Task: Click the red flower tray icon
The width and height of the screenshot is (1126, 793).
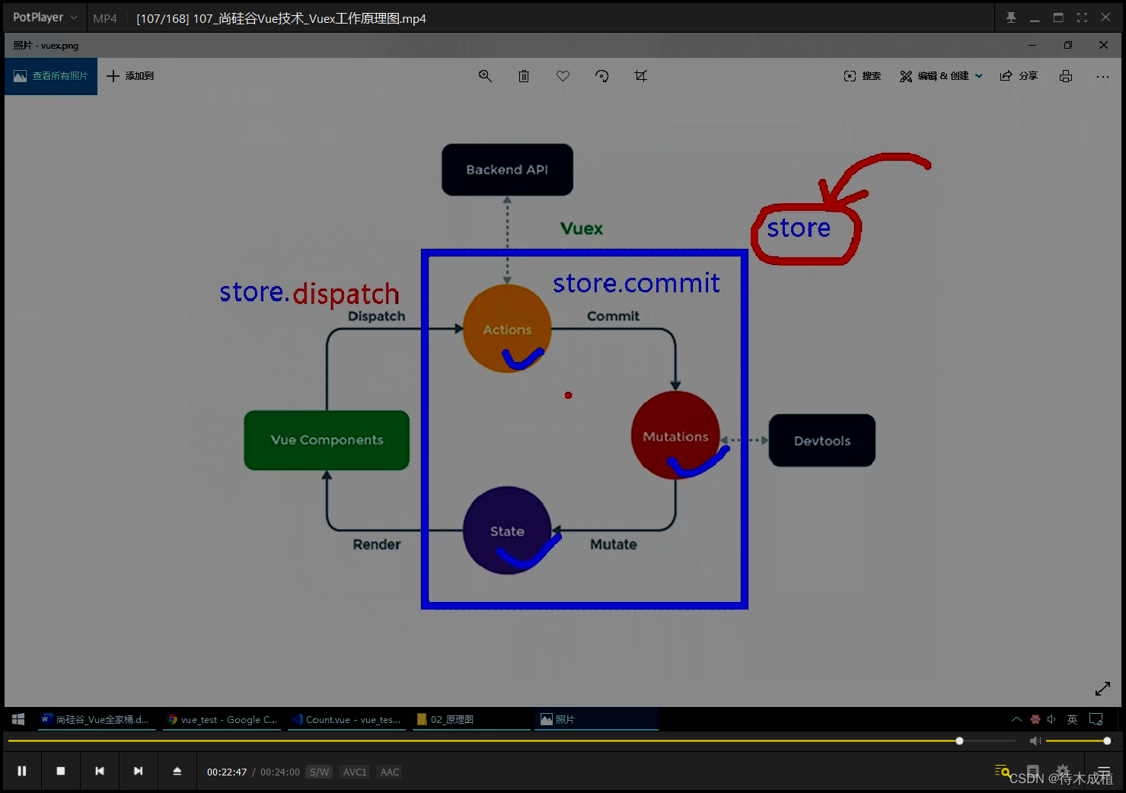Action: coord(1035,719)
